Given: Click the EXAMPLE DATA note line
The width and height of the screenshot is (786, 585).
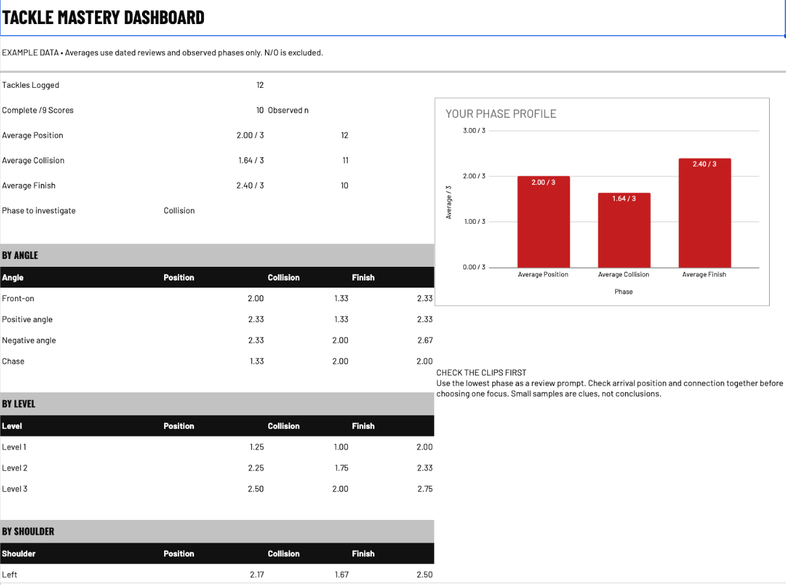Looking at the screenshot, I should pyautogui.click(x=163, y=53).
